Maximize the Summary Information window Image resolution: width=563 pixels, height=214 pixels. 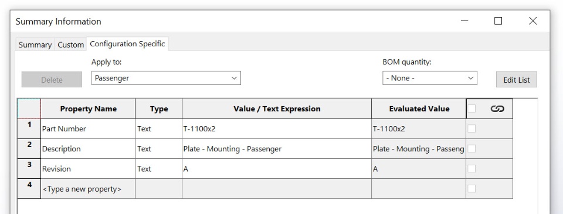[498, 21]
